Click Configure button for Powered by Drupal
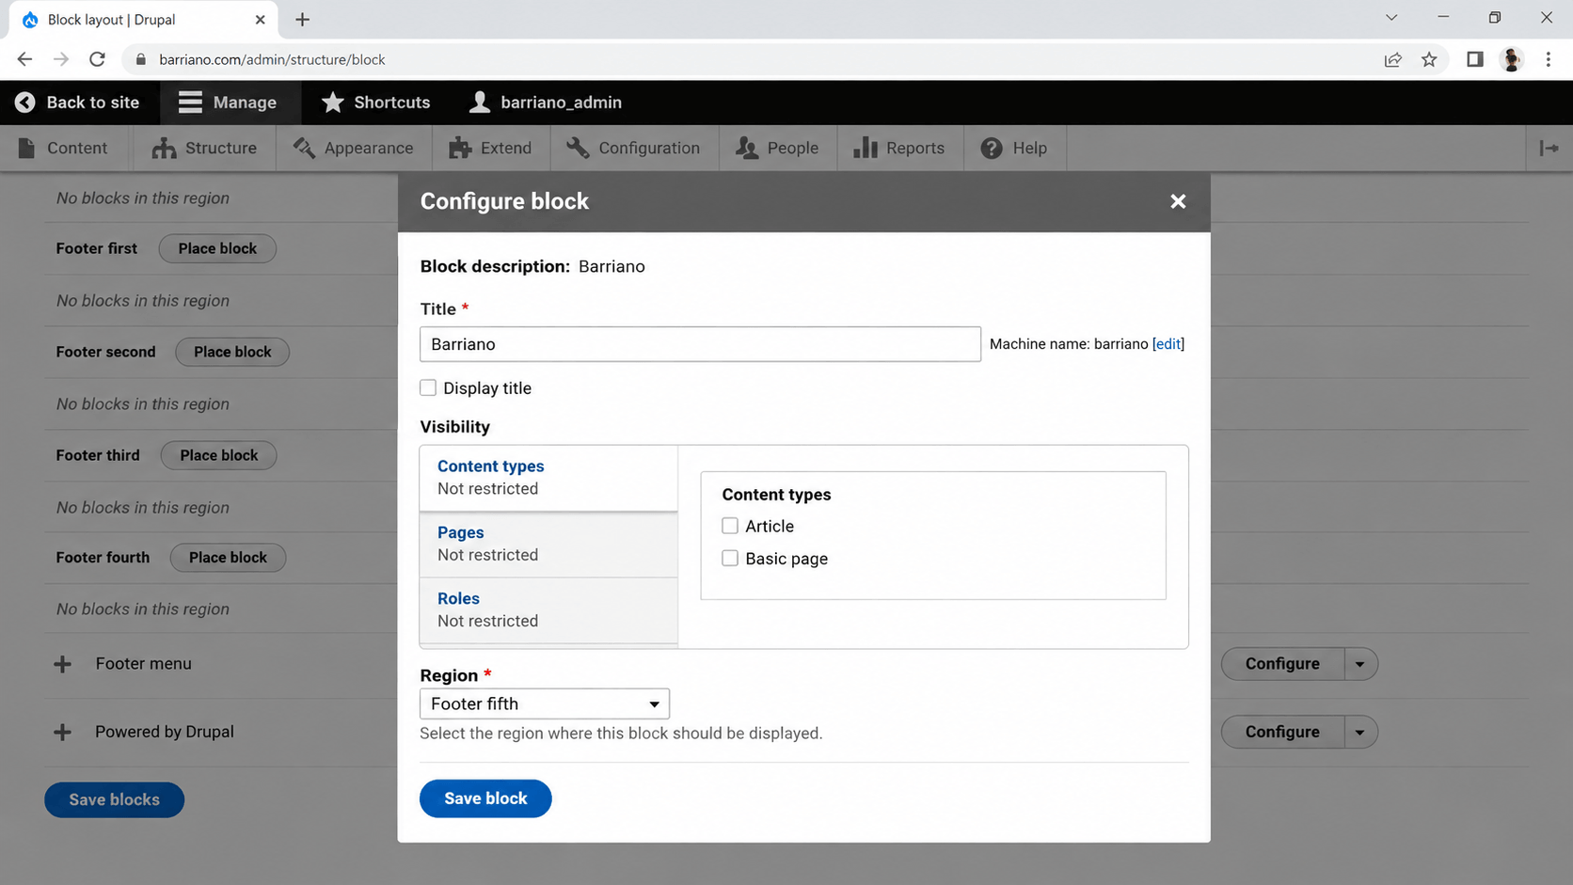The width and height of the screenshot is (1573, 885). [x=1282, y=732]
